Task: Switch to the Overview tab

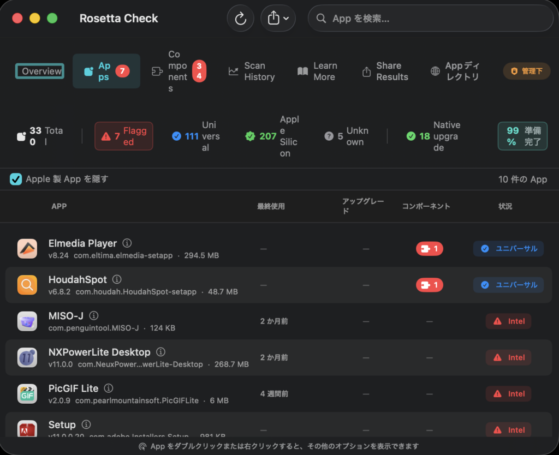Action: pos(39,71)
